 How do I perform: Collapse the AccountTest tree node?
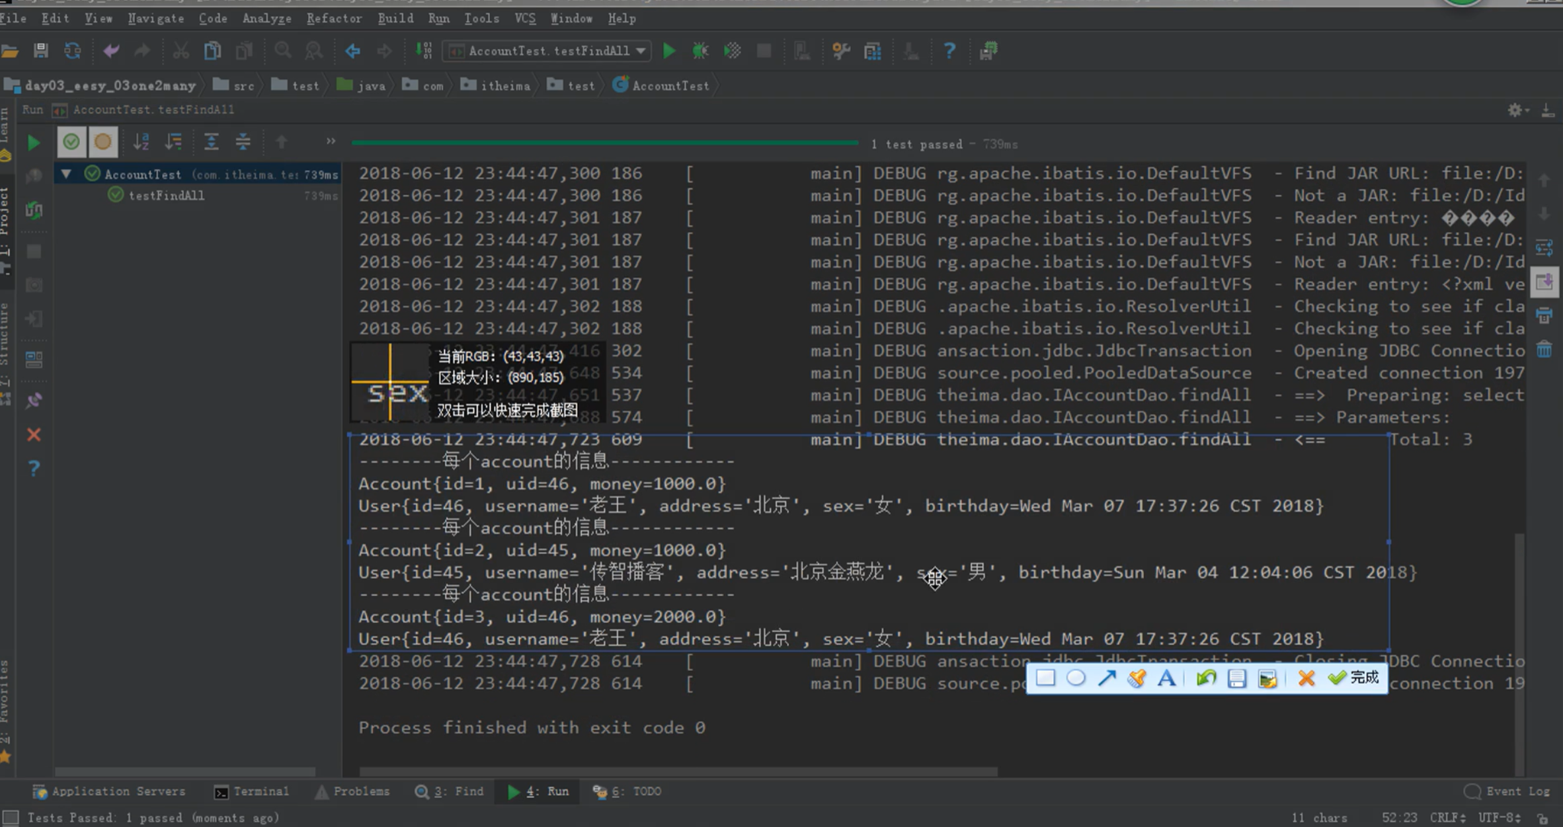click(66, 174)
